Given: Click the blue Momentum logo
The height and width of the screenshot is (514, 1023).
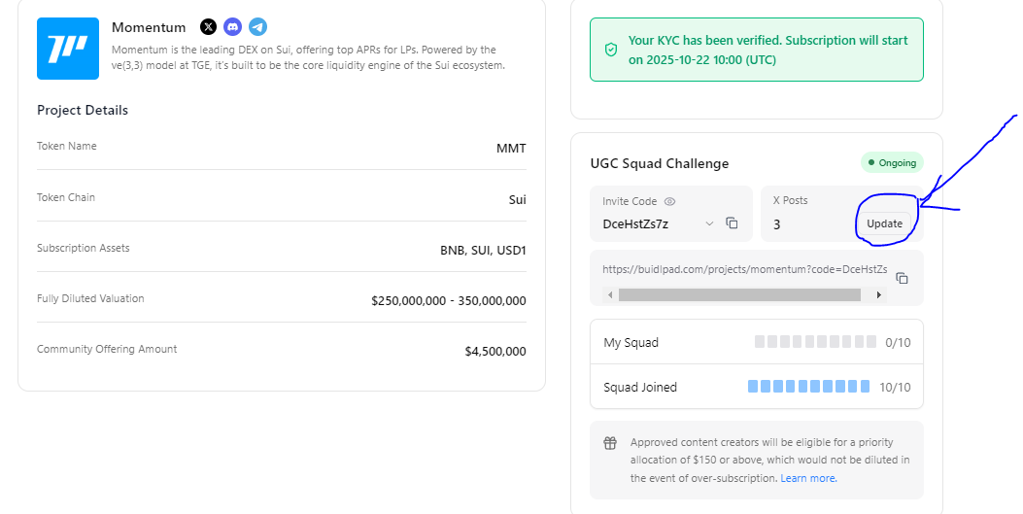Looking at the screenshot, I should click(x=68, y=49).
